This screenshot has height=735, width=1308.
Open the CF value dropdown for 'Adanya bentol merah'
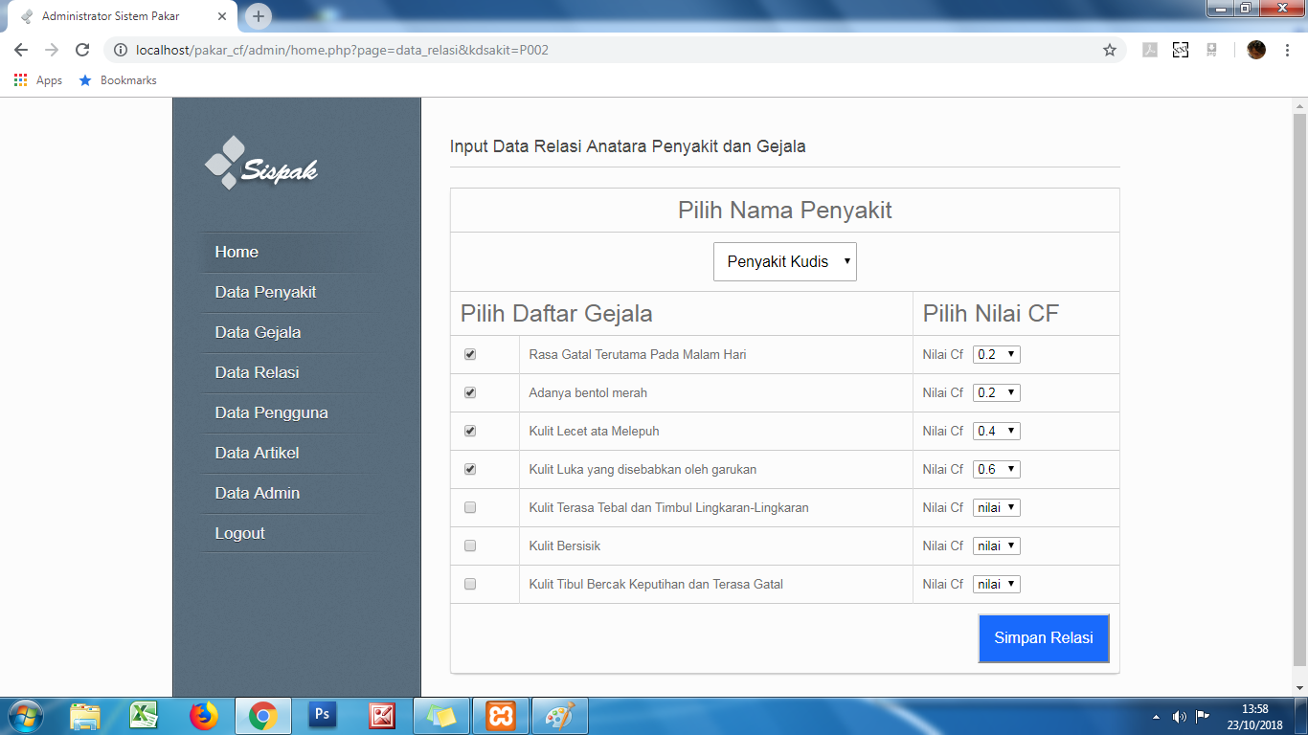[x=996, y=391]
